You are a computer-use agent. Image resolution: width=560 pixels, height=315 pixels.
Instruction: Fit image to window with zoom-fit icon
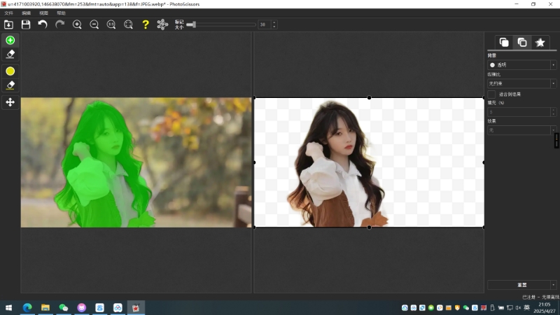click(128, 24)
